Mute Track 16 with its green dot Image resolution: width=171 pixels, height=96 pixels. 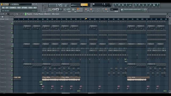[12, 89]
